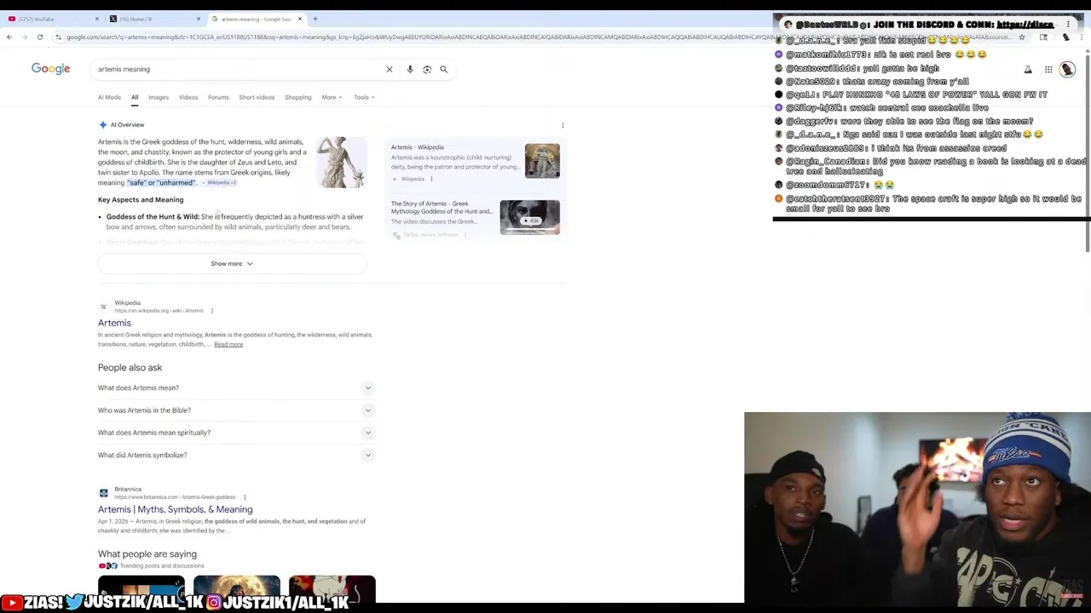Open the Google apps grid
The width and height of the screenshot is (1091, 613).
[x=1048, y=69]
